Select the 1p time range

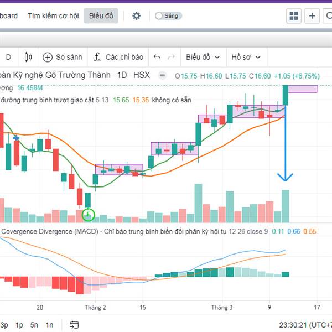tap(19, 325)
